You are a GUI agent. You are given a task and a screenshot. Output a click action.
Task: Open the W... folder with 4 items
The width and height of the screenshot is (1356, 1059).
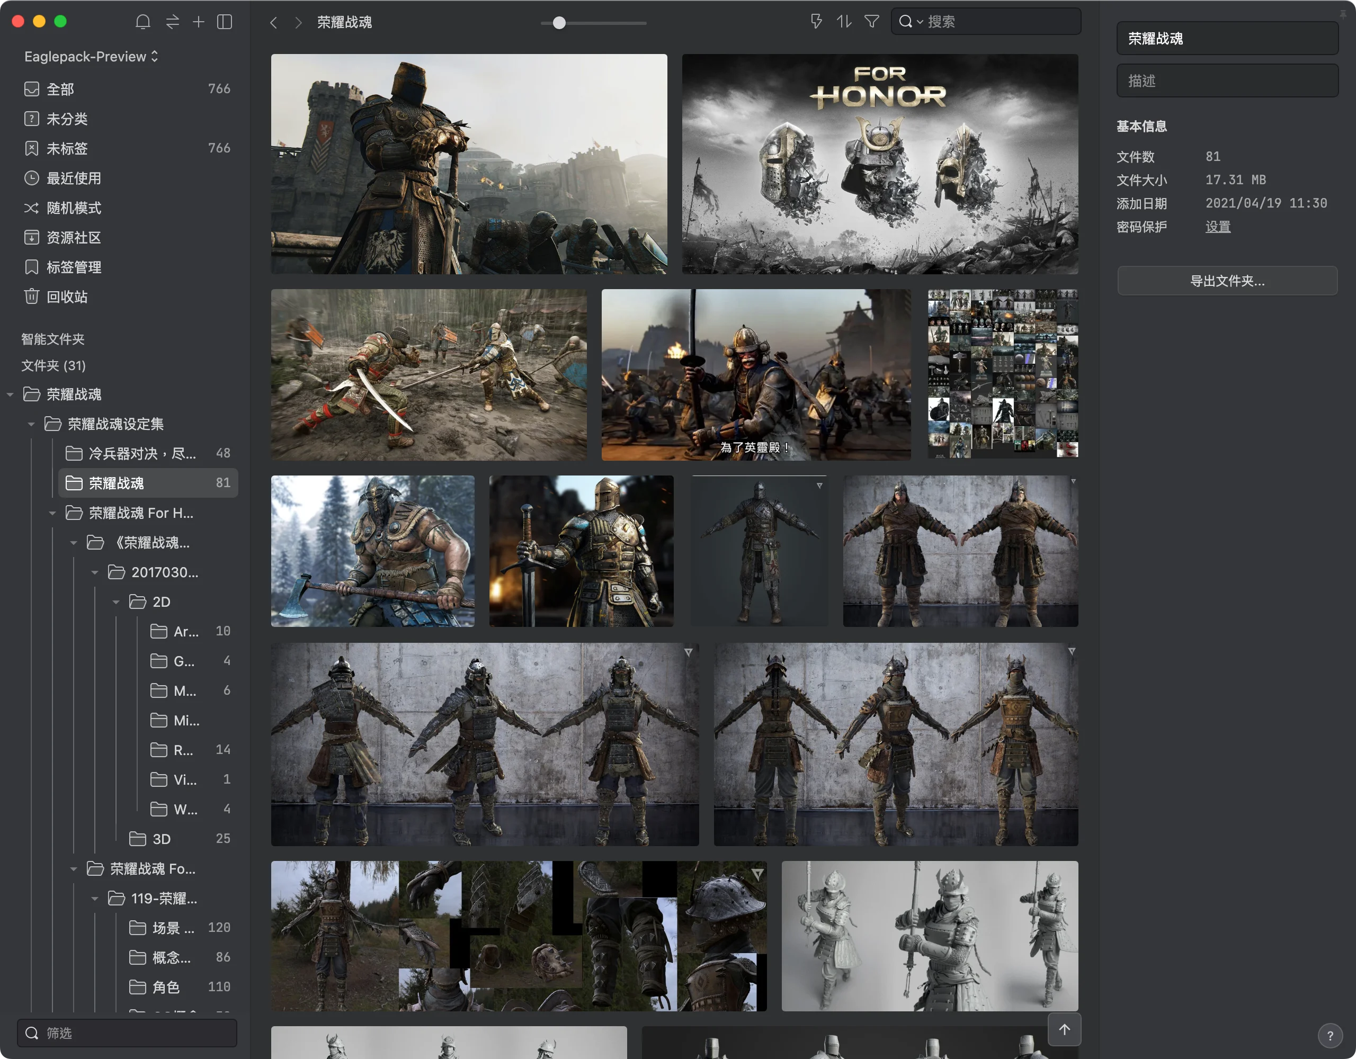(191, 810)
